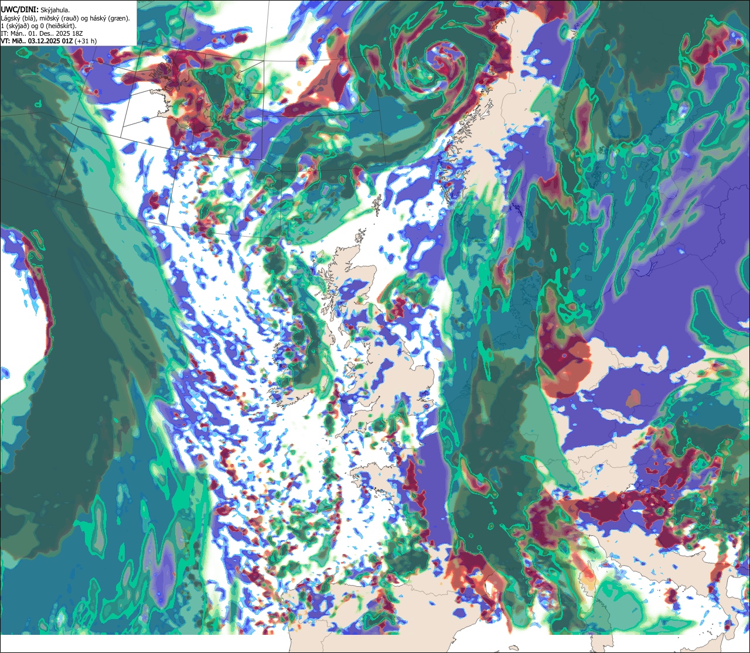Click the 'UWC/DINI: Skýjahula.' title text
Screen dimensions: 750x653
pos(36,10)
